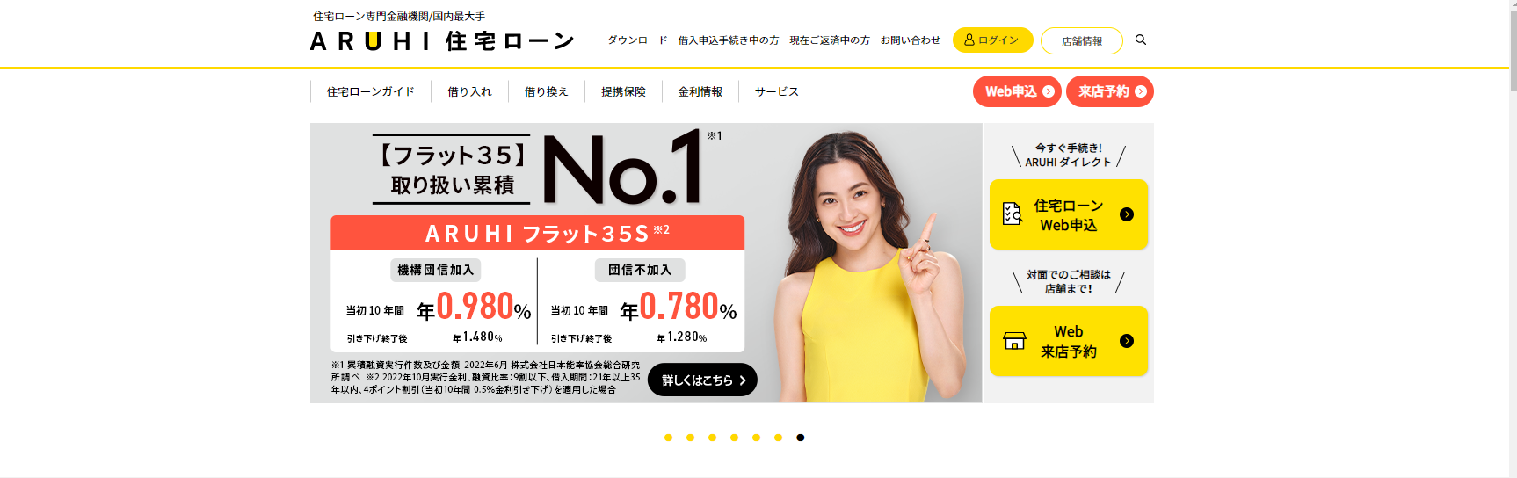
Task: Click the 店舗情報 button
Action: (1082, 40)
